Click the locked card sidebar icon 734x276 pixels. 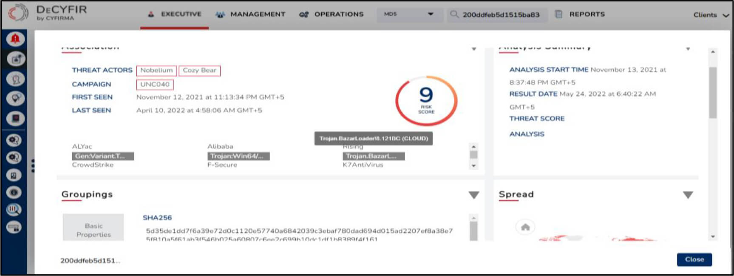pos(14,227)
